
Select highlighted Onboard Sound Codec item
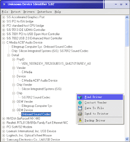coord(36,114)
